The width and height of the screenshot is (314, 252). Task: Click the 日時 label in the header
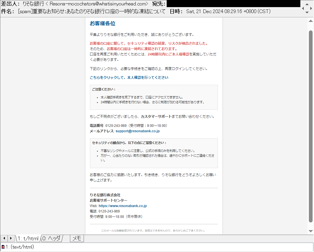[176, 11]
